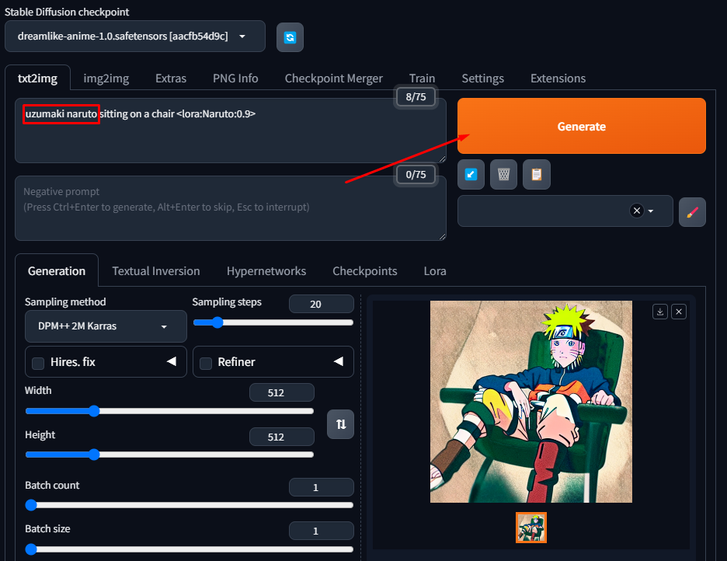
Task: Close the generated image preview
Action: (679, 312)
